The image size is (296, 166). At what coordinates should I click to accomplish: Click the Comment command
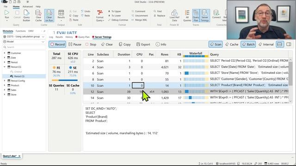tap(139, 11)
